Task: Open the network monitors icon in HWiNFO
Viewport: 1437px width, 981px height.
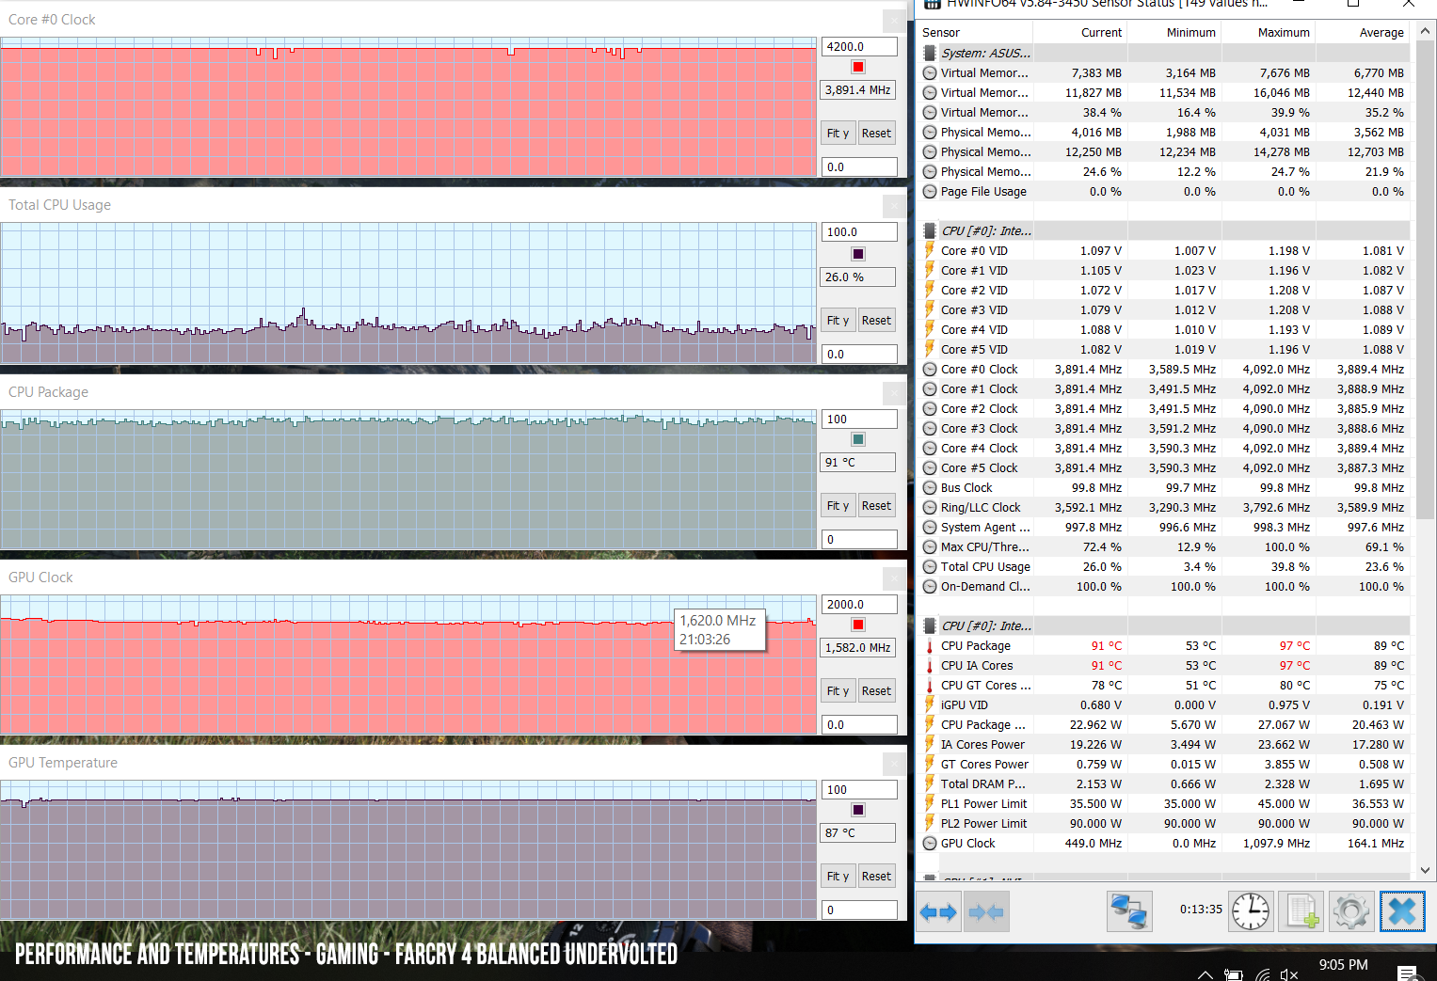Action: 1129,911
